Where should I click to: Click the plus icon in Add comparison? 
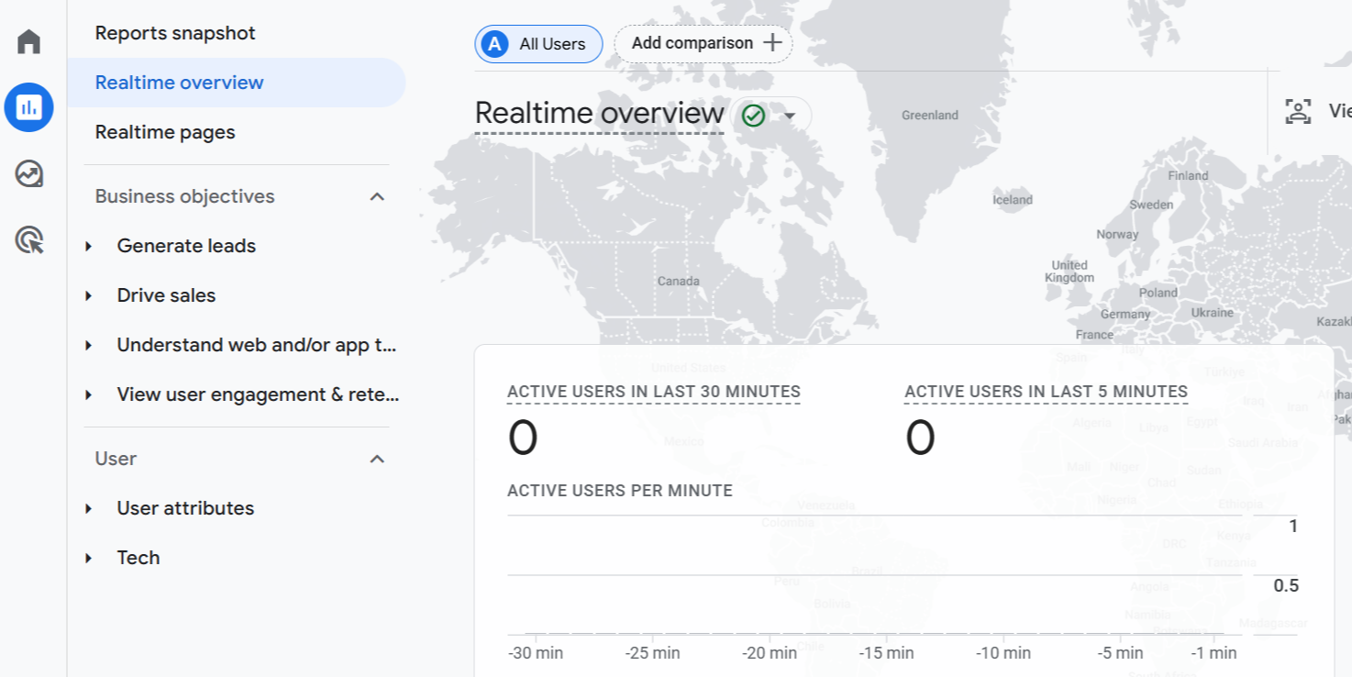[772, 43]
